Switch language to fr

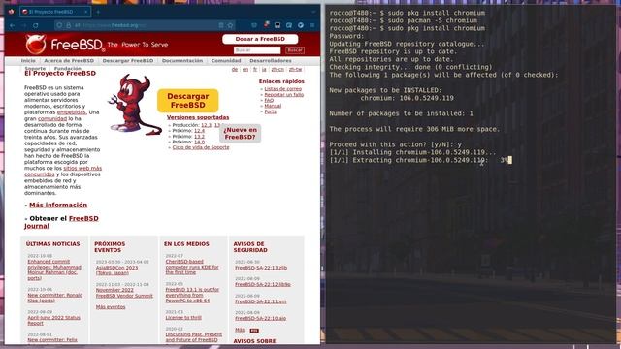(x=255, y=69)
